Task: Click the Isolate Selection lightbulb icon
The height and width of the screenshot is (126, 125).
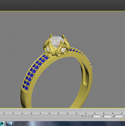Action: coord(82,116)
